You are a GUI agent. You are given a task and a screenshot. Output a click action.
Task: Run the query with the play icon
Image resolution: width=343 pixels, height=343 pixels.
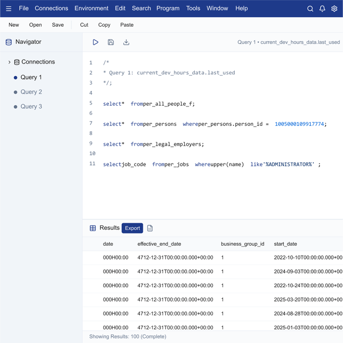coord(96,42)
